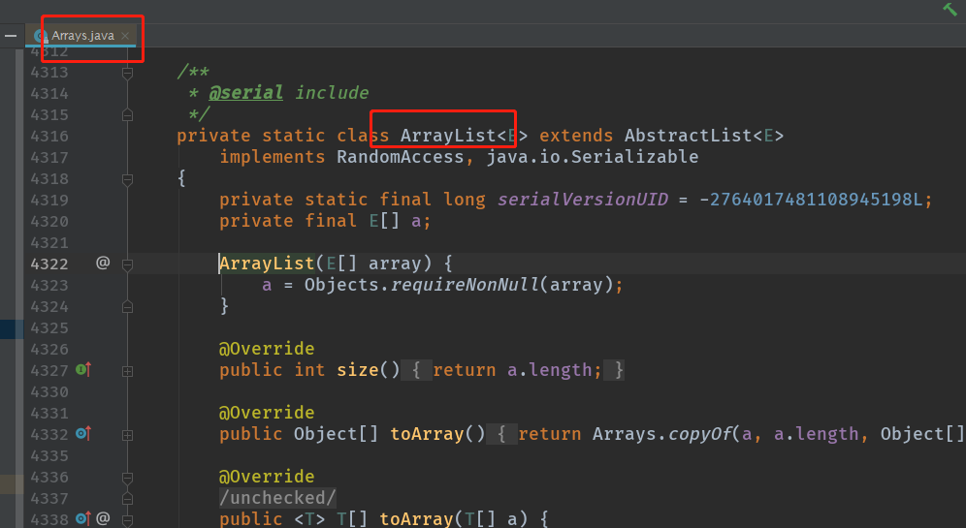This screenshot has width=966, height=528.
Task: Click fold marker at line 4337
Action: point(127,499)
